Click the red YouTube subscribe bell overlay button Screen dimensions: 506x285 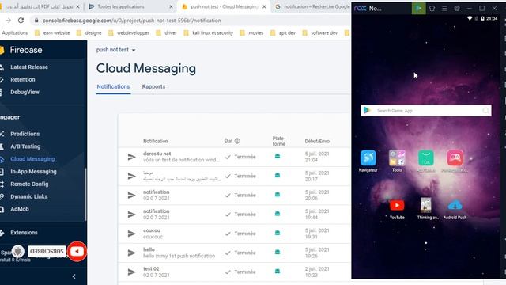click(x=77, y=252)
